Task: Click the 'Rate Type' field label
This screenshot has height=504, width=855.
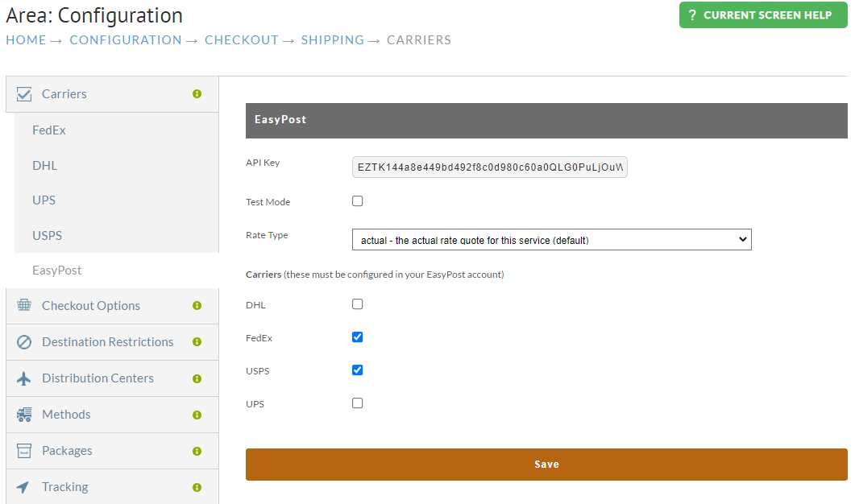Action: point(267,235)
